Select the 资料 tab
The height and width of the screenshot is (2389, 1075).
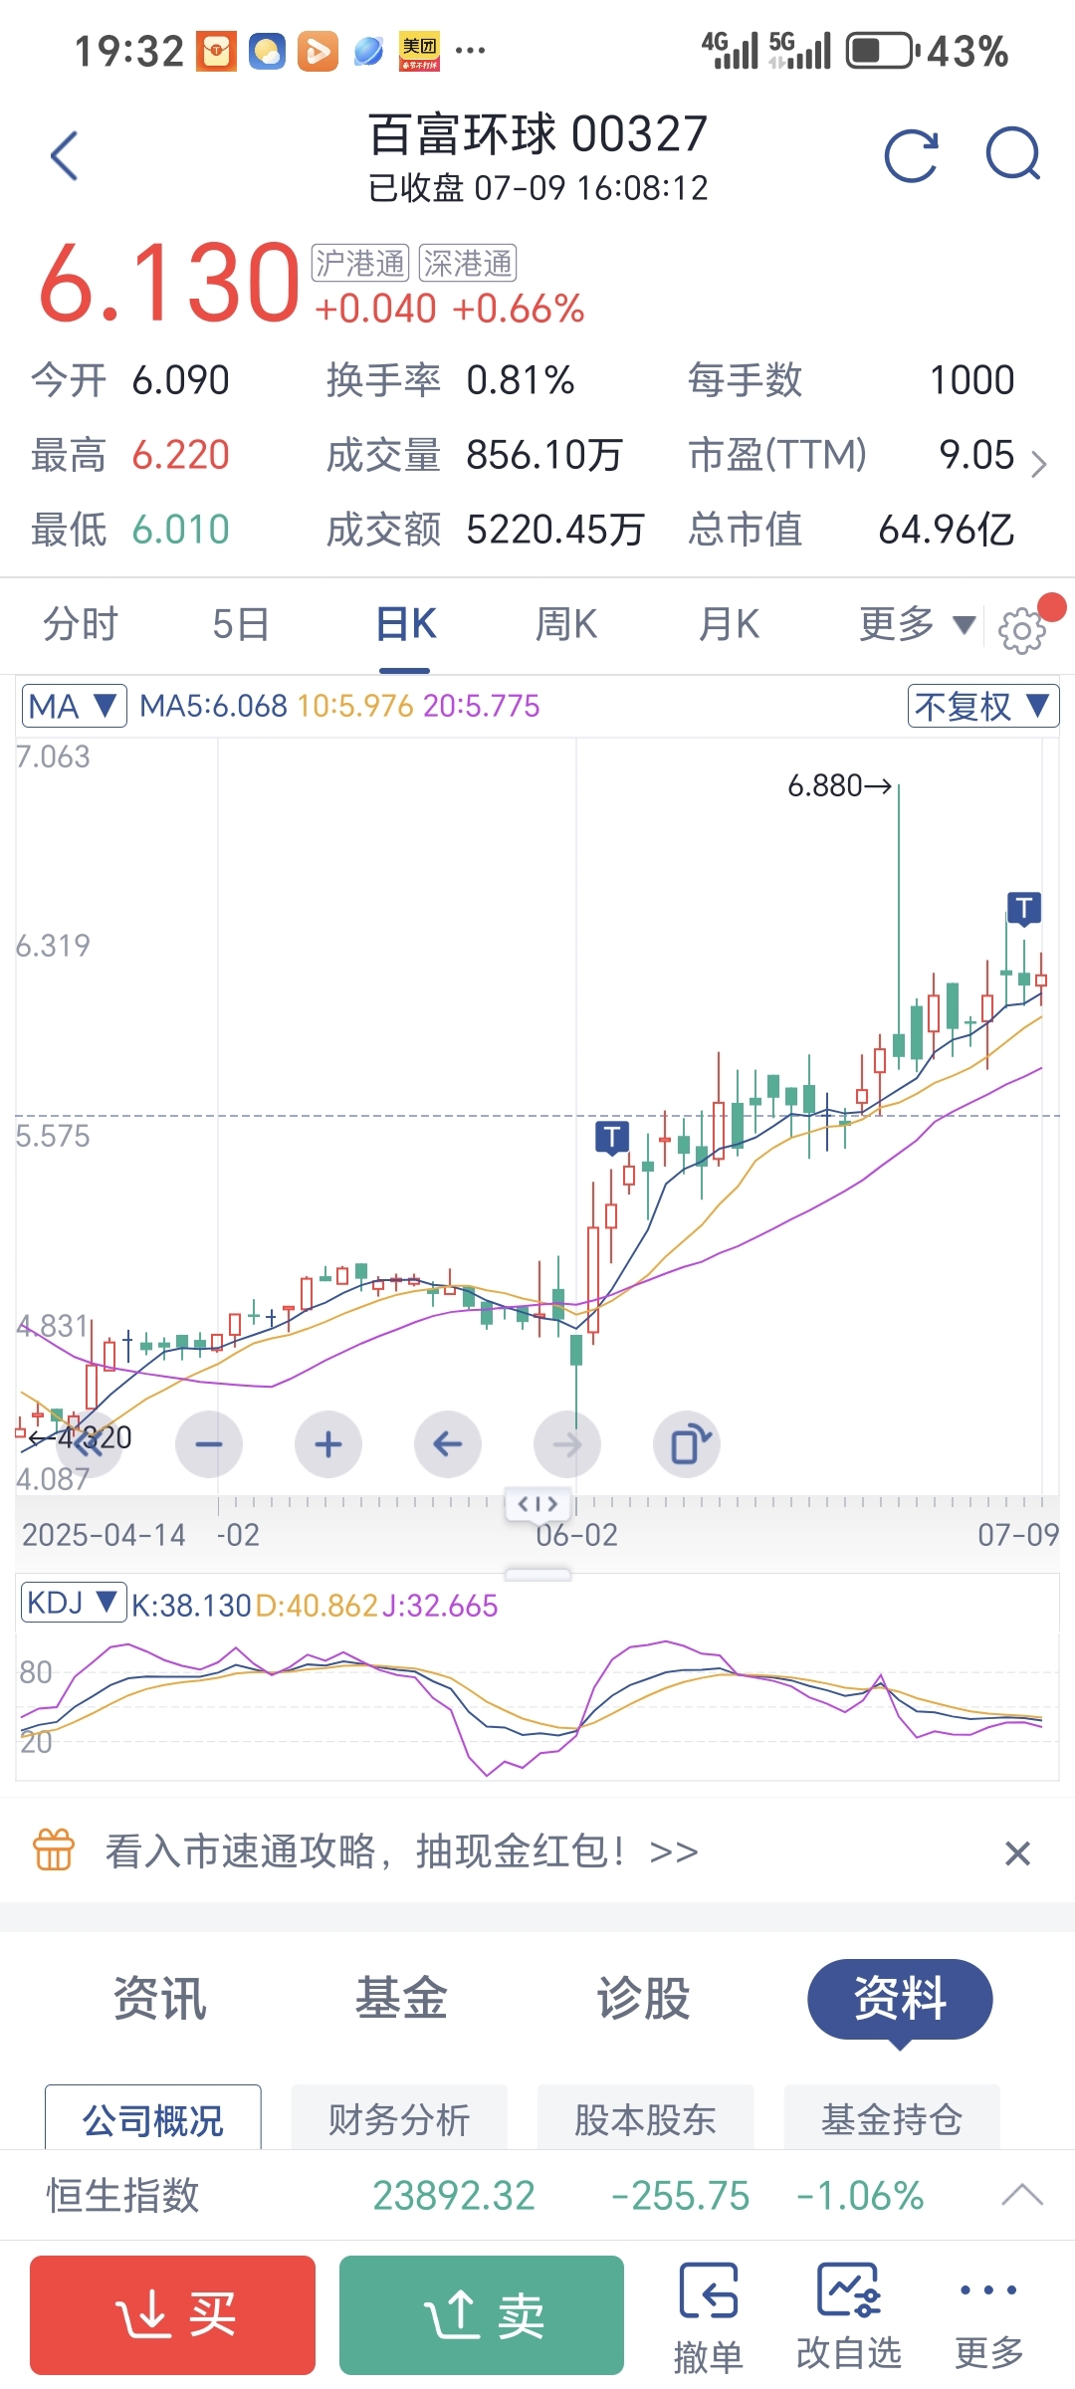click(x=900, y=1999)
